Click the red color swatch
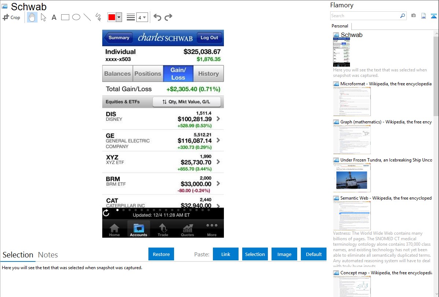The image size is (439, 297). point(112,17)
